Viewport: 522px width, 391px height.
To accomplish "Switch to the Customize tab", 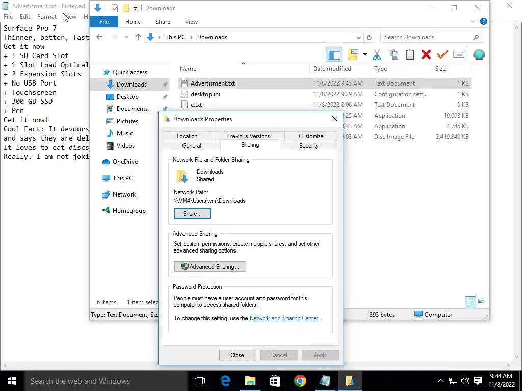I will point(311,136).
